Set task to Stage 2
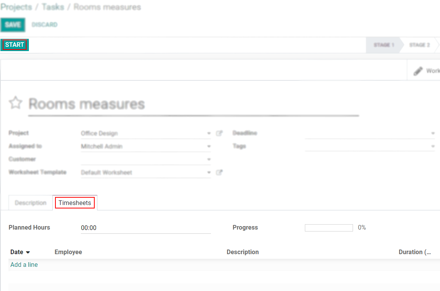 coord(420,45)
